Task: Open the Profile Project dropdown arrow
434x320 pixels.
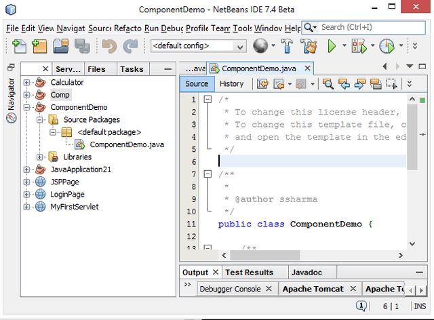Action: point(401,45)
